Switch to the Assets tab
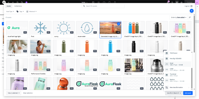The width and height of the screenshot is (199, 99). 9,6
